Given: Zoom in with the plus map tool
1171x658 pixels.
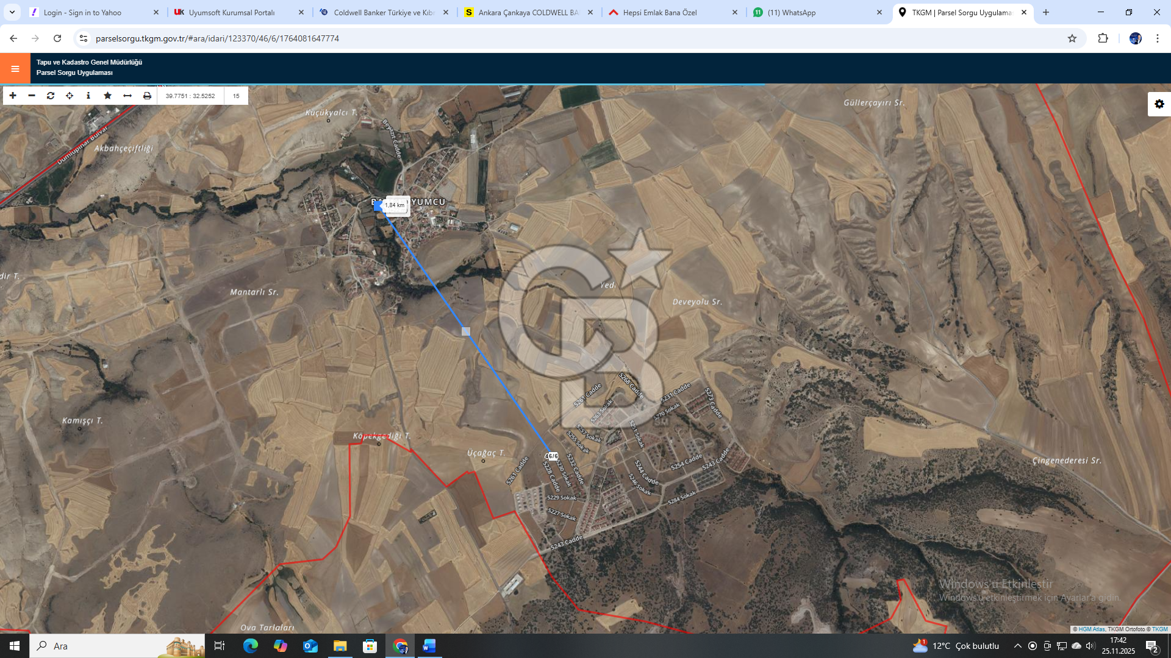Looking at the screenshot, I should point(13,96).
